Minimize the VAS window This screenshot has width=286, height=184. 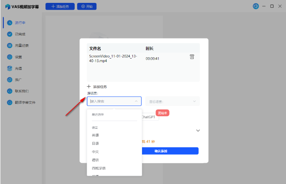(x=264, y=7)
